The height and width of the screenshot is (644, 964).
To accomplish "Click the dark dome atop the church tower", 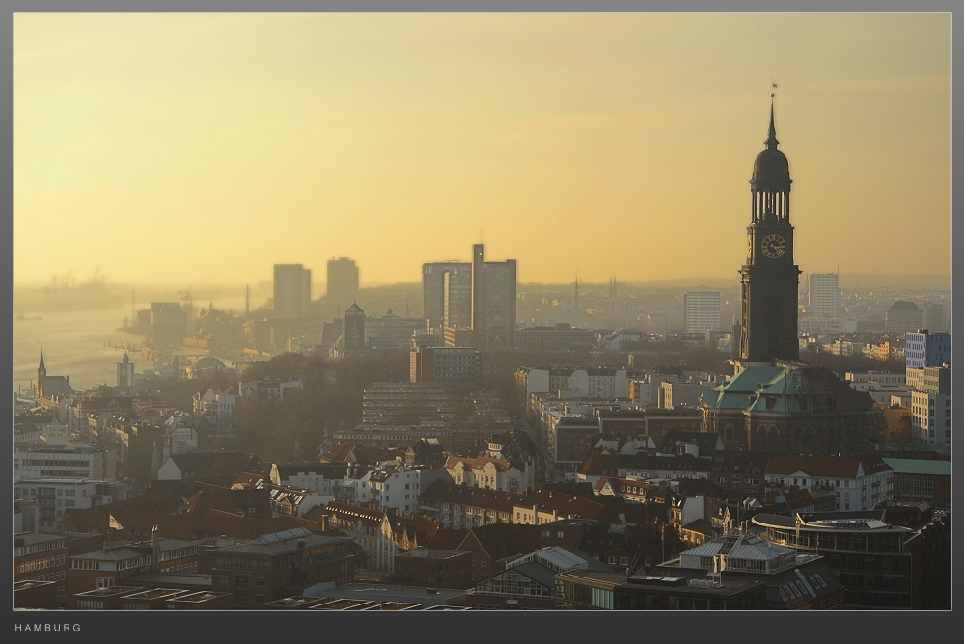I will coord(771,164).
